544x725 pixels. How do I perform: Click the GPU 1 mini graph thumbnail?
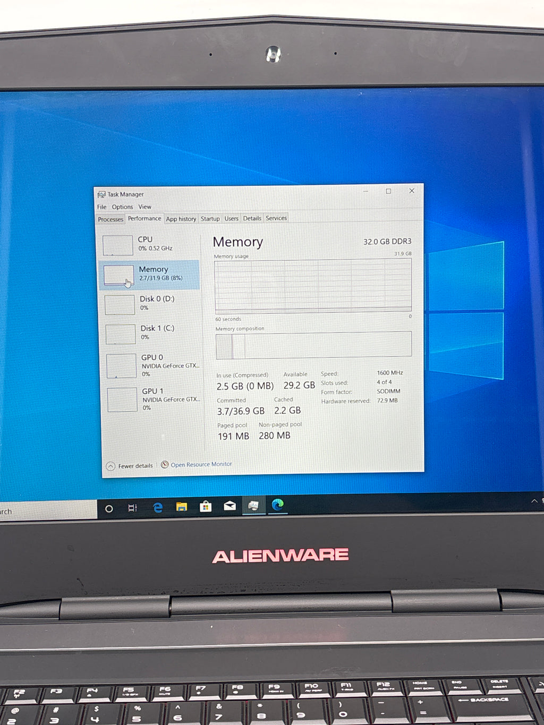(x=122, y=399)
